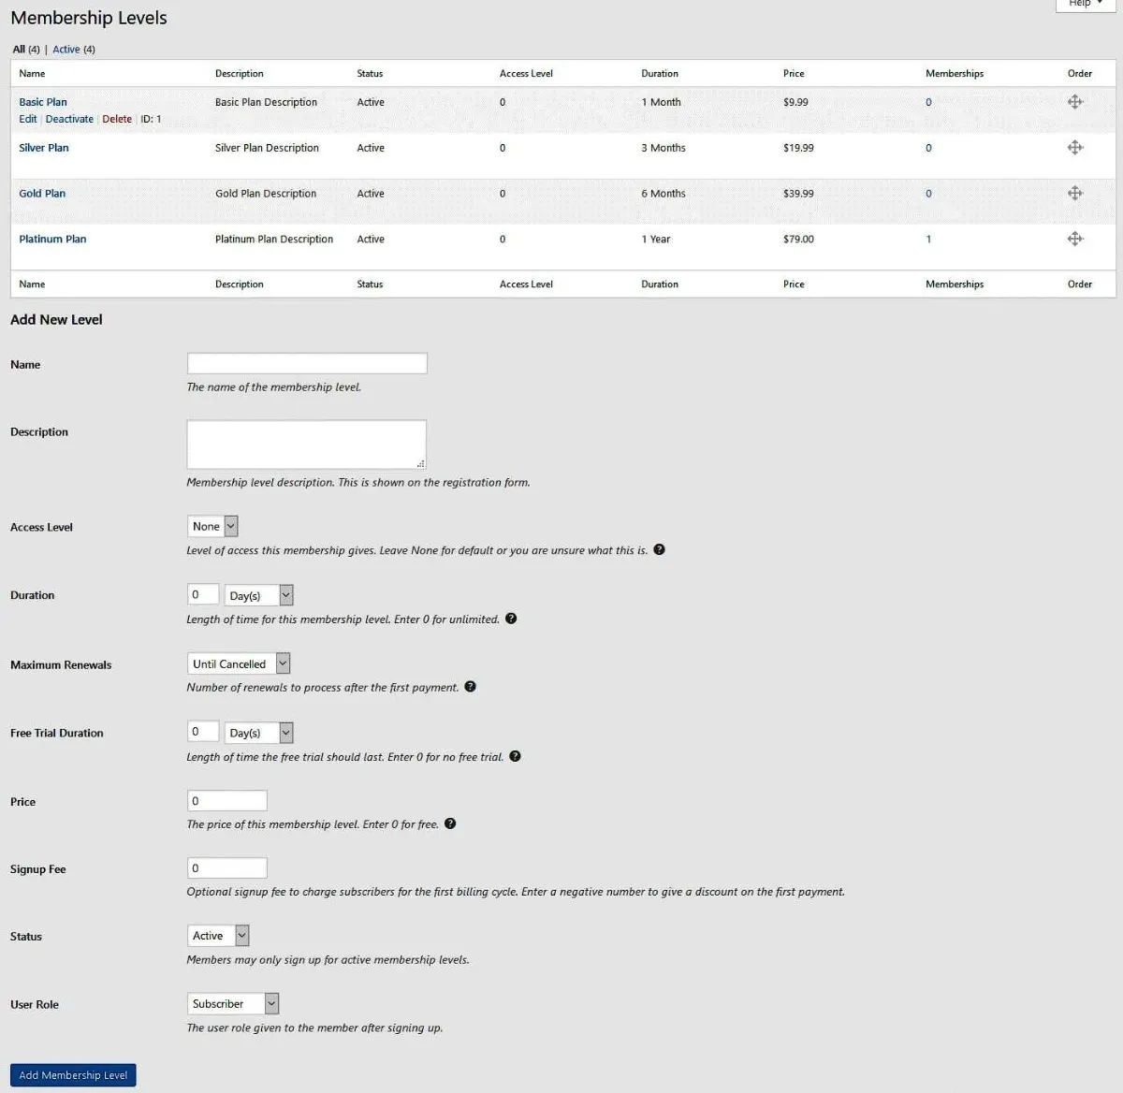Expand the User Role Subscriber dropdown
This screenshot has height=1093, width=1123.
point(233,1003)
